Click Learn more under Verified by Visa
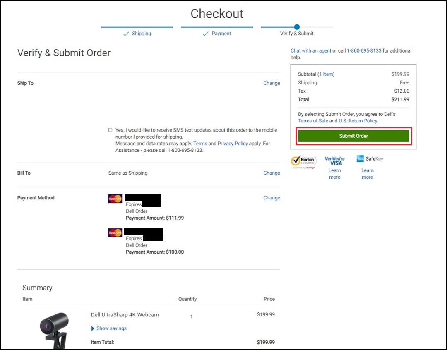This screenshot has height=350, width=447. click(x=334, y=174)
